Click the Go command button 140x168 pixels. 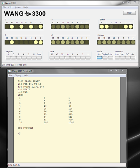133,58
